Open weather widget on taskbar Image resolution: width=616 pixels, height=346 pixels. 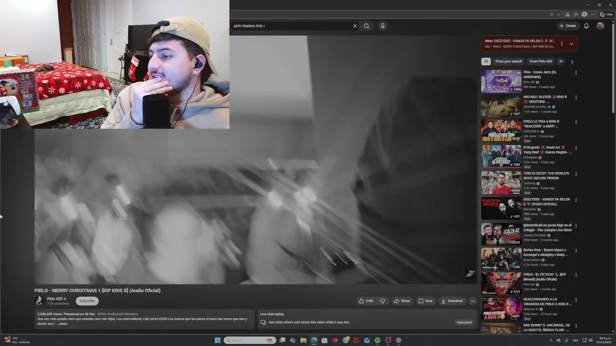pos(17,340)
